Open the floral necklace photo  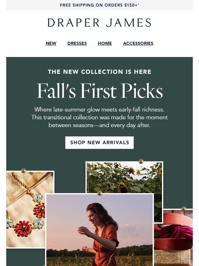(x=26, y=210)
